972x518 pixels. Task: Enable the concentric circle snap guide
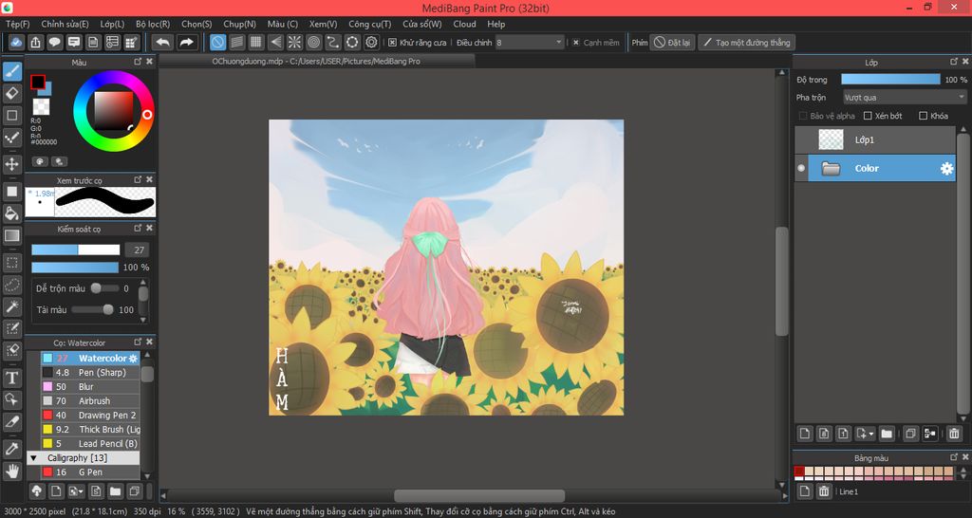pyautogui.click(x=313, y=42)
